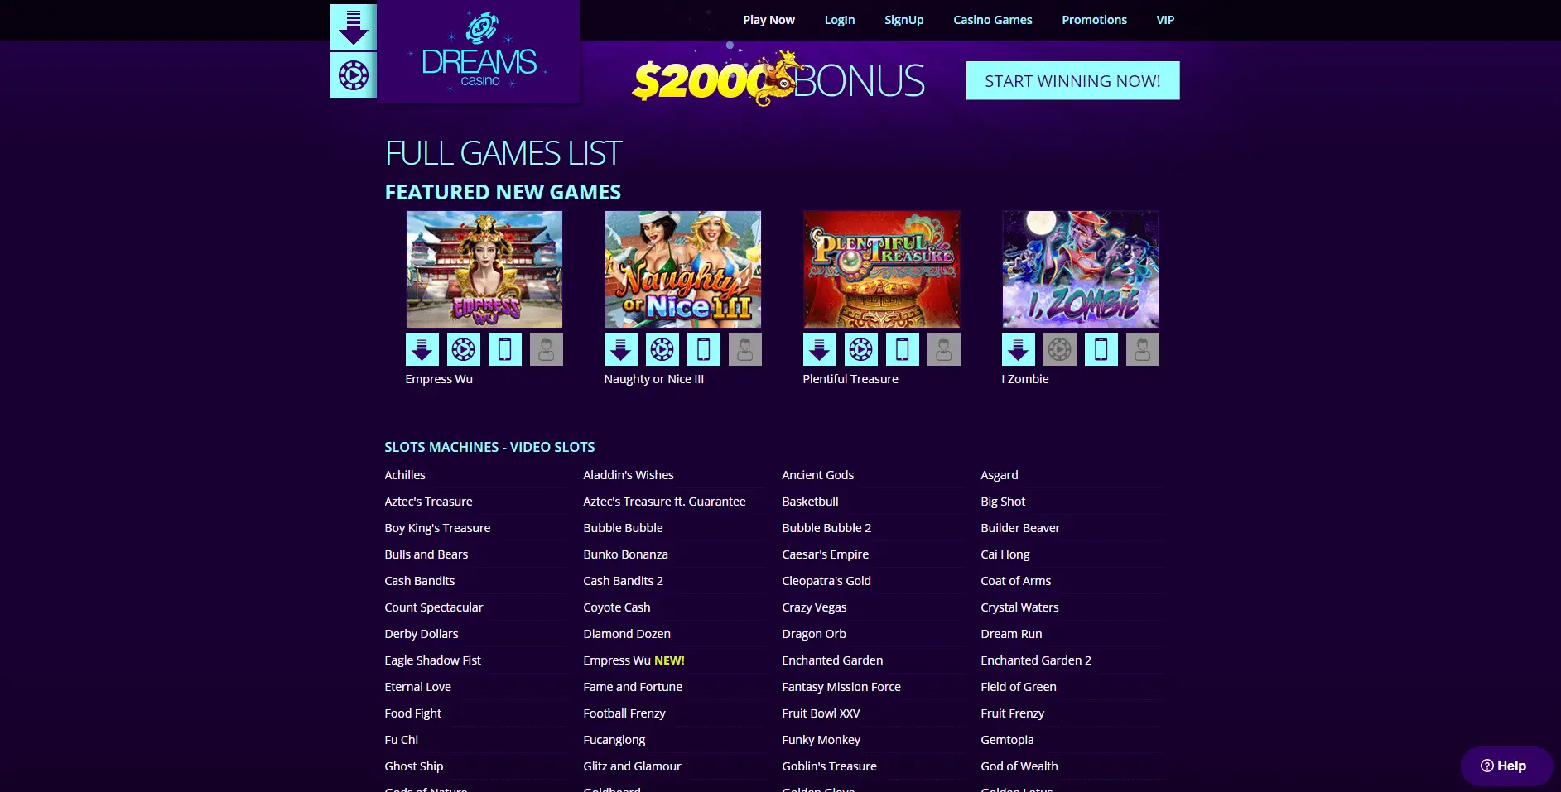Click the START WINNING NOW! button
Viewport: 1561px width, 792px height.
tap(1072, 80)
